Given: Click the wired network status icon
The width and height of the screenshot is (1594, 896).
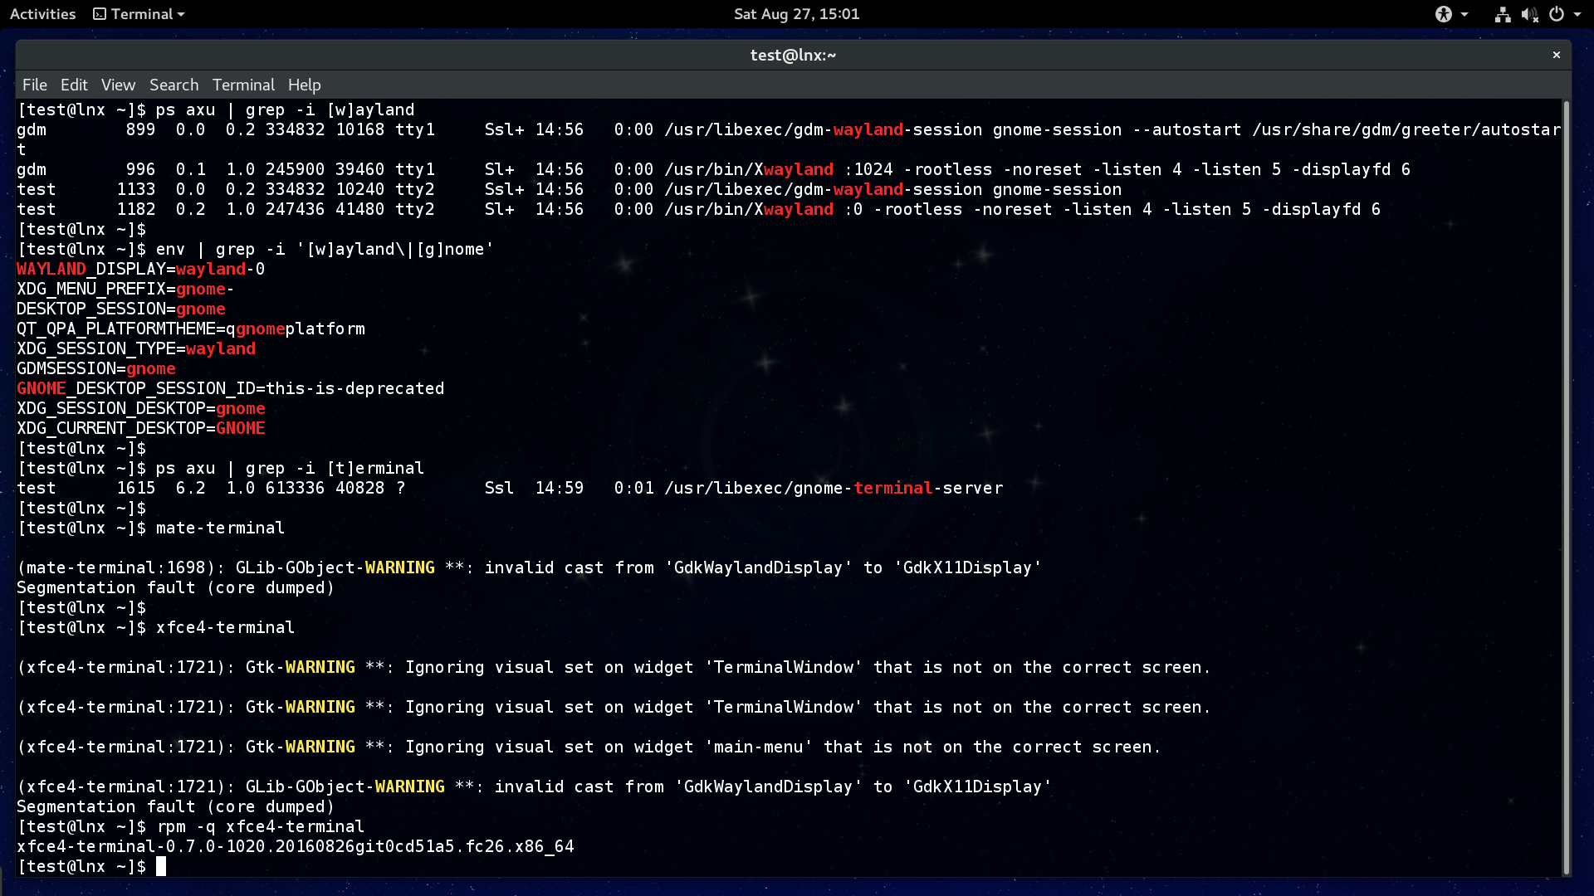Looking at the screenshot, I should (x=1503, y=14).
